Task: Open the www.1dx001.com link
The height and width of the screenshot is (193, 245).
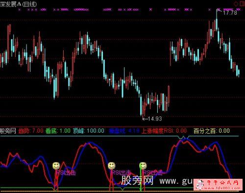Action: coord(222,188)
